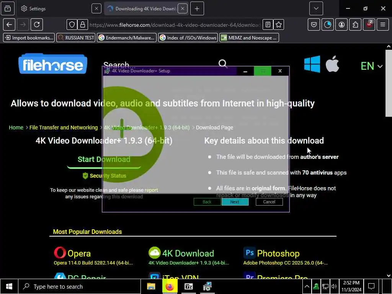Open the blue circular extension icon

click(328, 24)
